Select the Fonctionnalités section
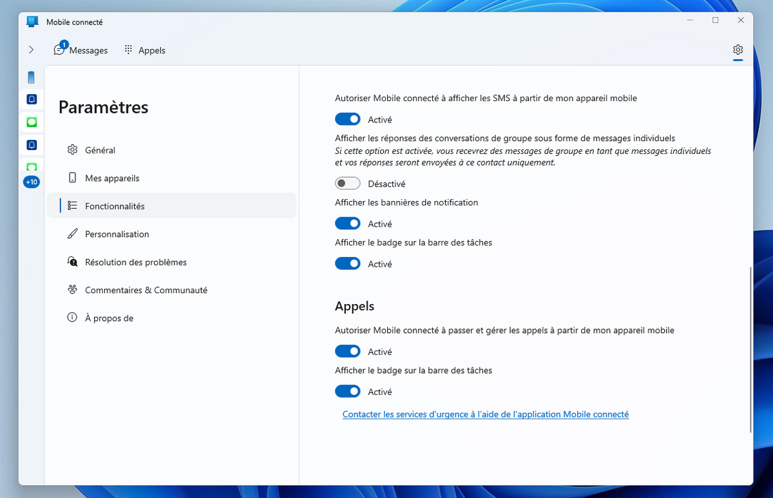Viewport: 773px width, 498px height. tap(171, 206)
